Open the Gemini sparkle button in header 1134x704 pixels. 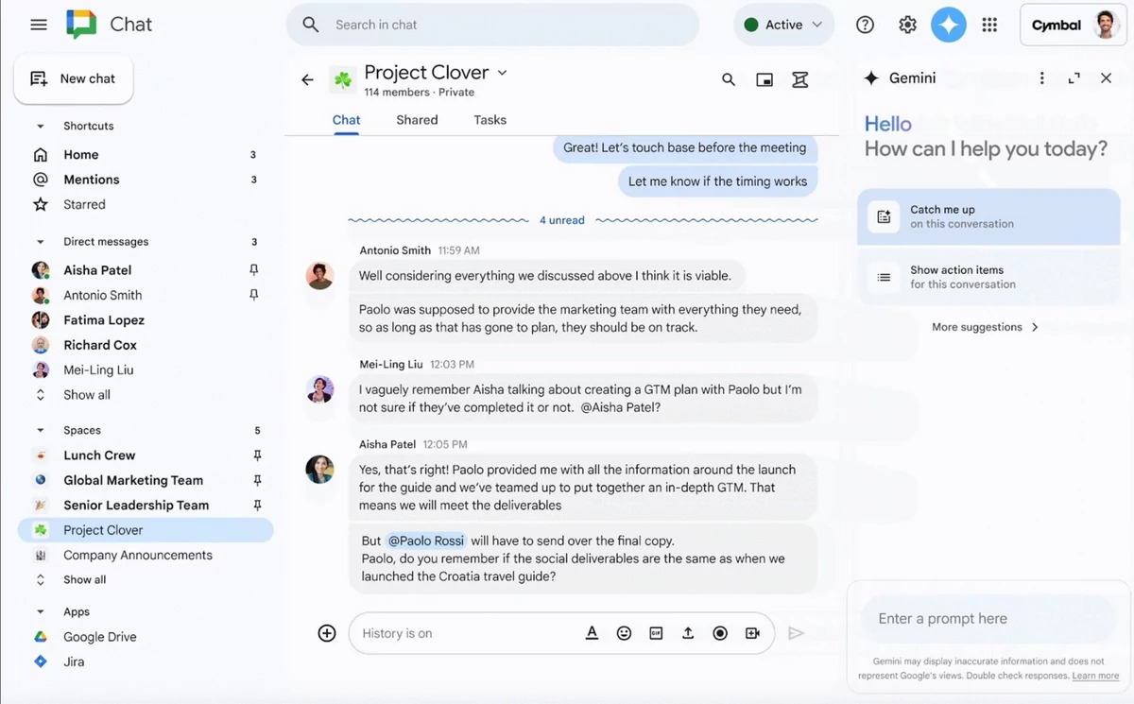tap(949, 25)
